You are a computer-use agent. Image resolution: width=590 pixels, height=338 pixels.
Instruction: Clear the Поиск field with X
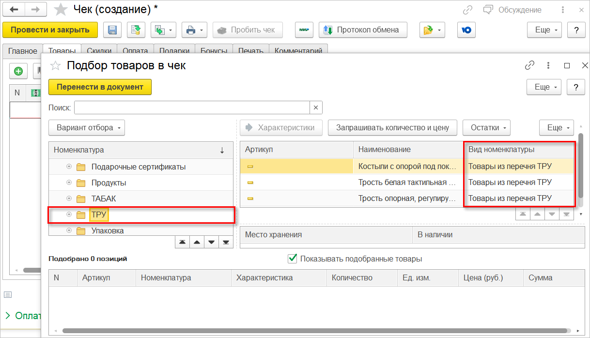point(316,108)
